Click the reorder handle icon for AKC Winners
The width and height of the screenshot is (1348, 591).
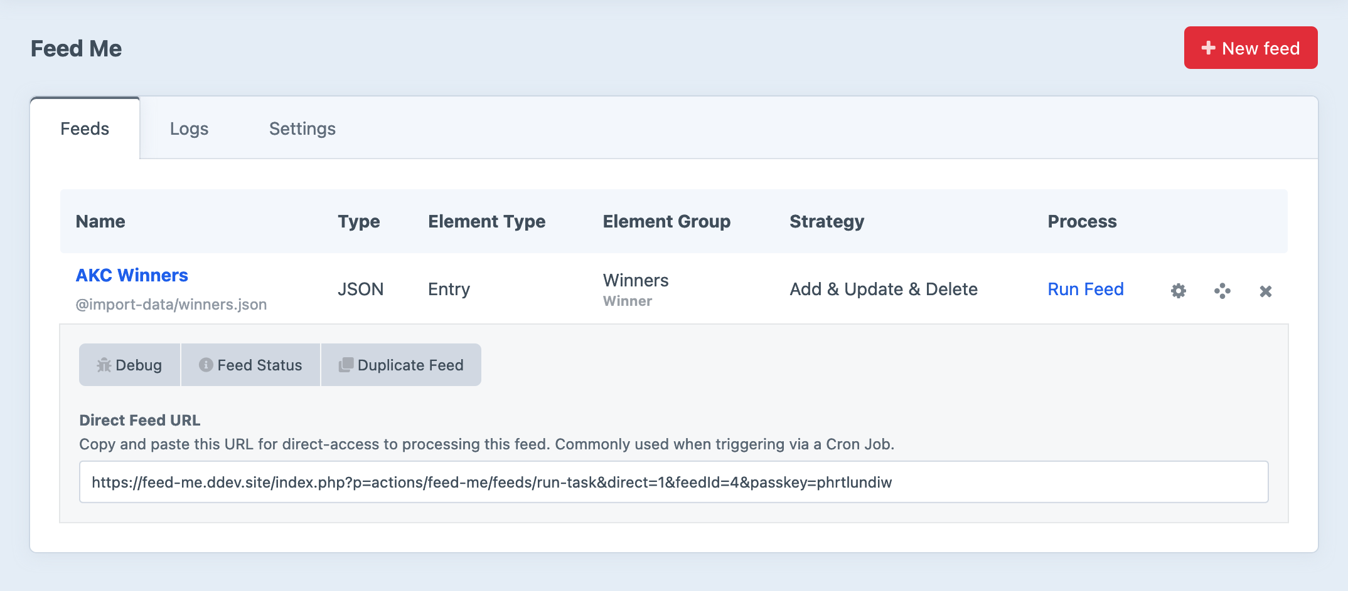pyautogui.click(x=1222, y=291)
